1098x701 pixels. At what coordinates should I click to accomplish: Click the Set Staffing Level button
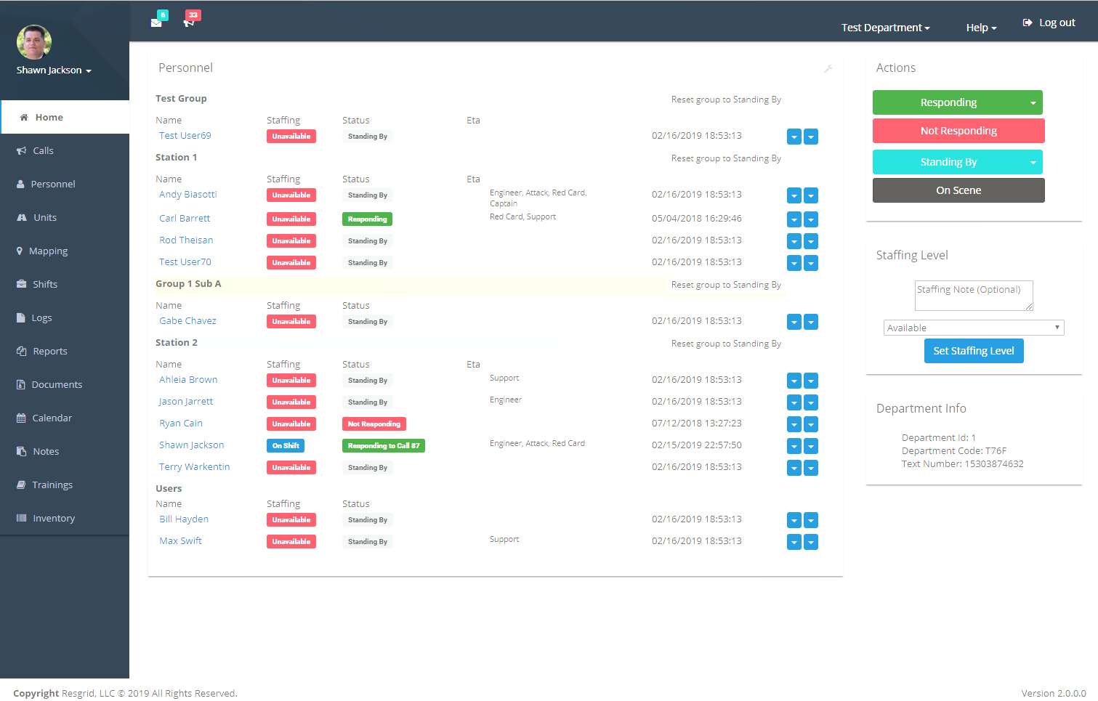point(974,351)
